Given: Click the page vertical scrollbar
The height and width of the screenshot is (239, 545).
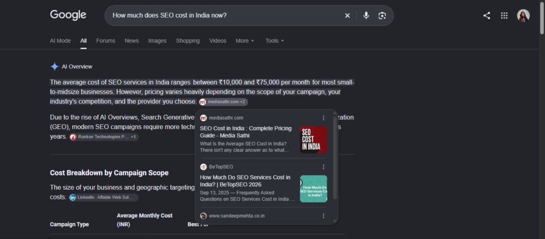Looking at the screenshot, I should tap(542, 18).
